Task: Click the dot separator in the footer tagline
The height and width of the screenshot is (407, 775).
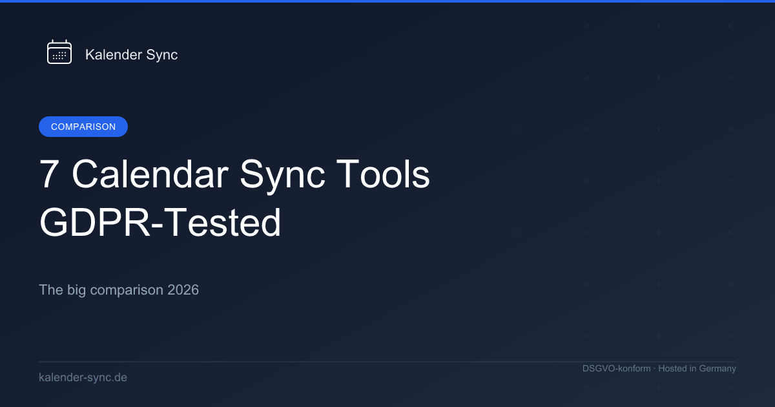Action: tap(654, 369)
